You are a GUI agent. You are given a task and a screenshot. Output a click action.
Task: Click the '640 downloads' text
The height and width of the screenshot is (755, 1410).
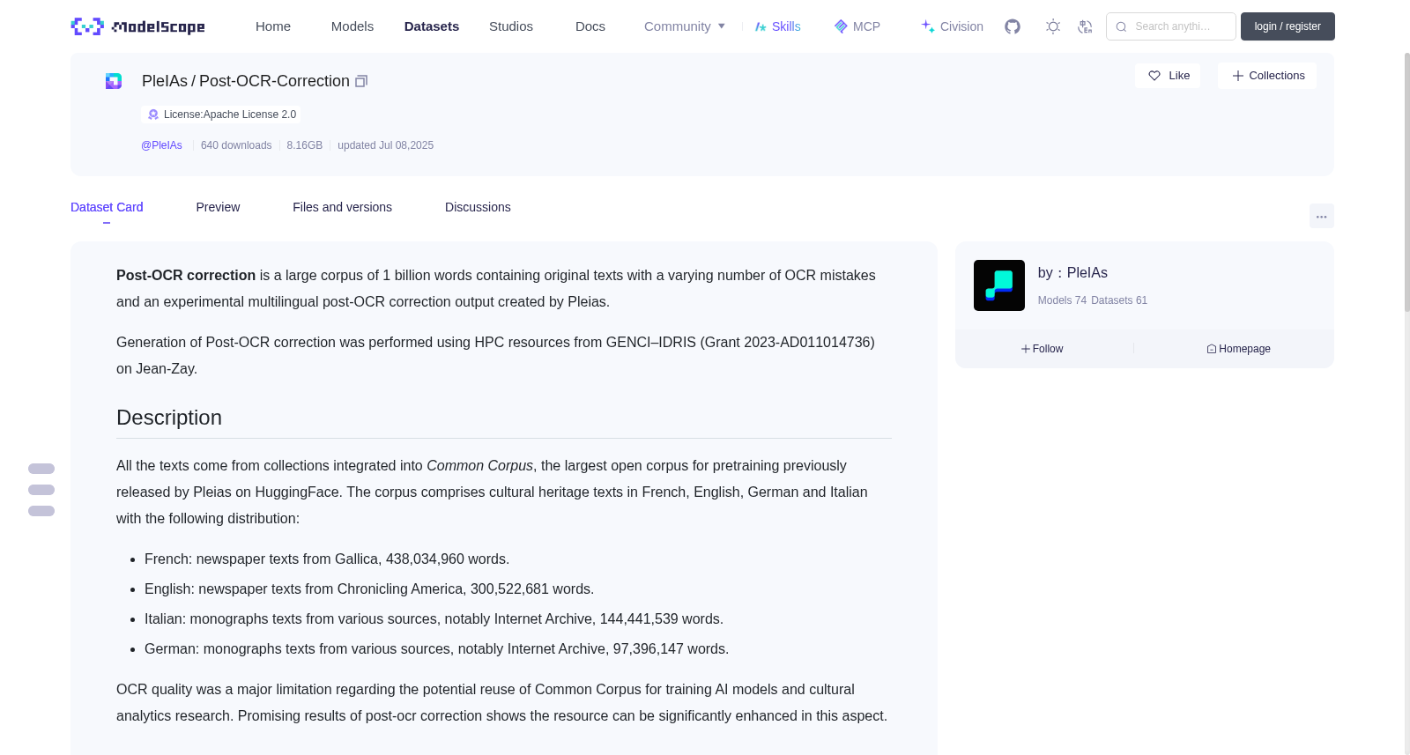236,145
